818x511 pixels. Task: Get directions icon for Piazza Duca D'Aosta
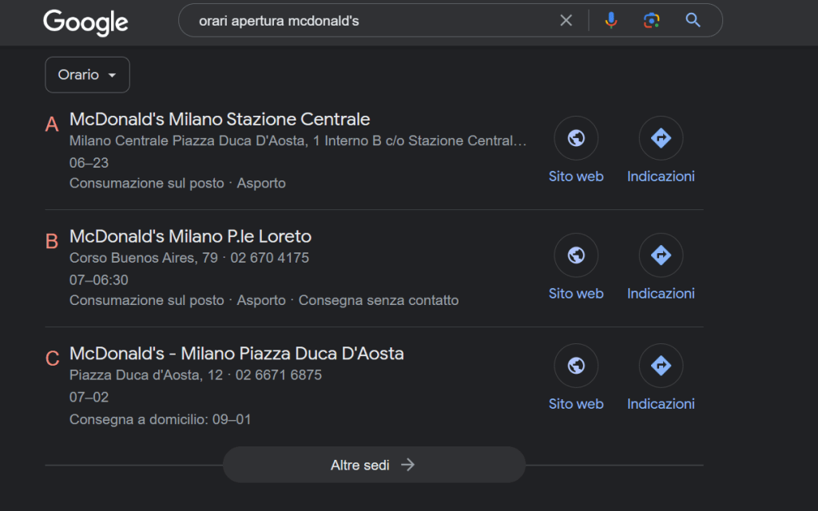pyautogui.click(x=661, y=366)
